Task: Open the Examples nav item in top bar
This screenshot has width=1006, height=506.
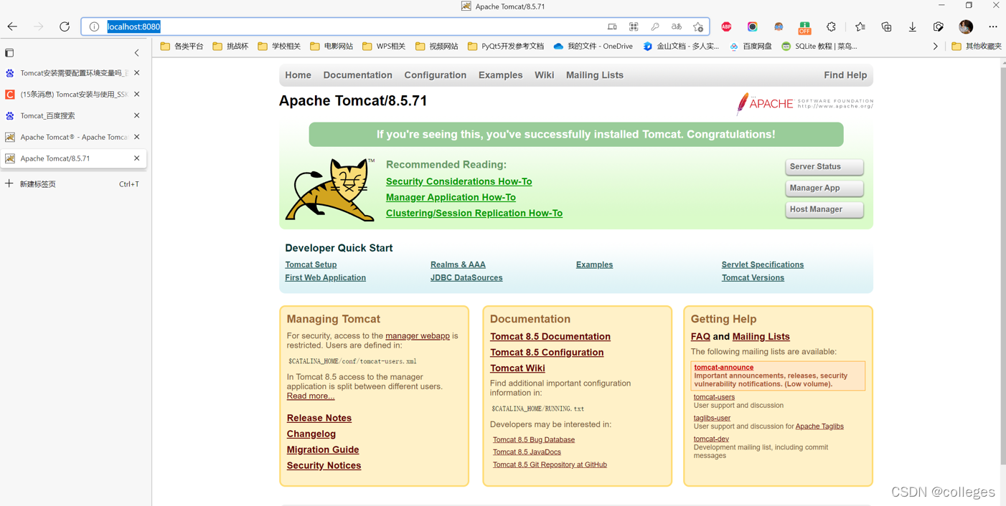Action: coord(500,75)
